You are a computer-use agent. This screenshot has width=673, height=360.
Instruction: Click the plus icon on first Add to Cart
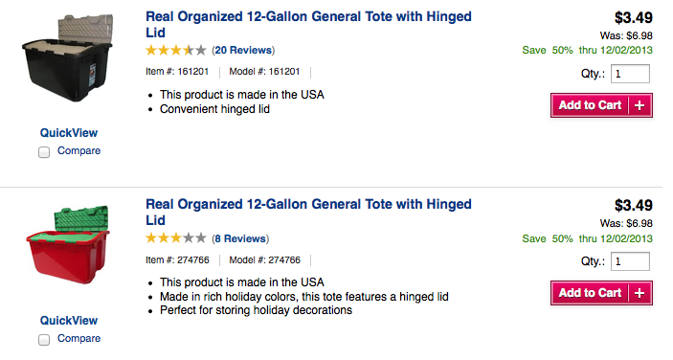(639, 105)
